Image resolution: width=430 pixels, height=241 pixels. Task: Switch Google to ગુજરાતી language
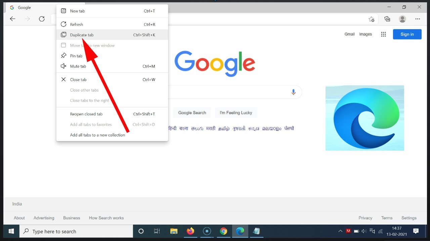(239, 129)
